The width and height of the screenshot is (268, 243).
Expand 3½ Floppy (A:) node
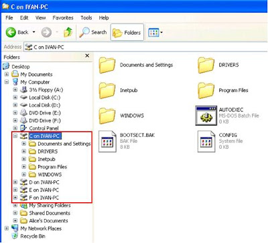pos(15,89)
